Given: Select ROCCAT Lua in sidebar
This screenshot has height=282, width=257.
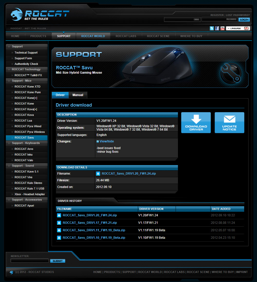Looking at the screenshot, I should point(27,121).
